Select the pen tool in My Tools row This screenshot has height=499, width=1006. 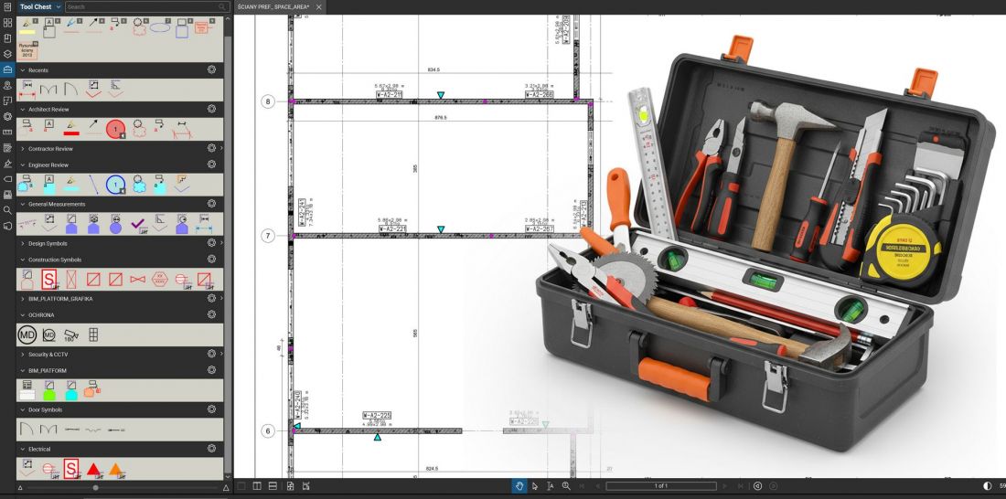(x=72, y=27)
